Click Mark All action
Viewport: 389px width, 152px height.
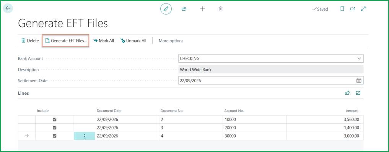(104, 40)
